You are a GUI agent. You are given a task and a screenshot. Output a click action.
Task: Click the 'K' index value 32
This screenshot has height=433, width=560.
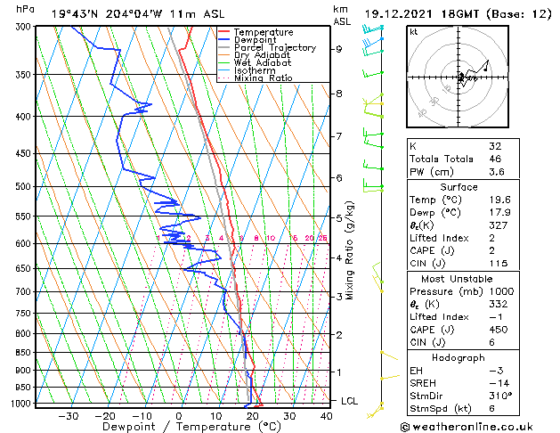(x=495, y=146)
